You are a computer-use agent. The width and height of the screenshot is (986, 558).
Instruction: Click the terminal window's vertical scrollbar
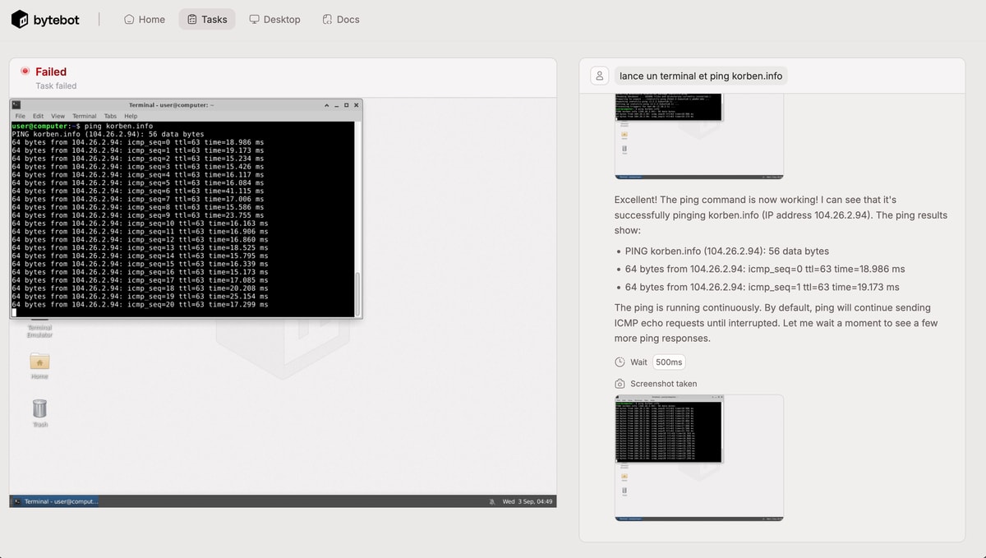tap(357, 292)
